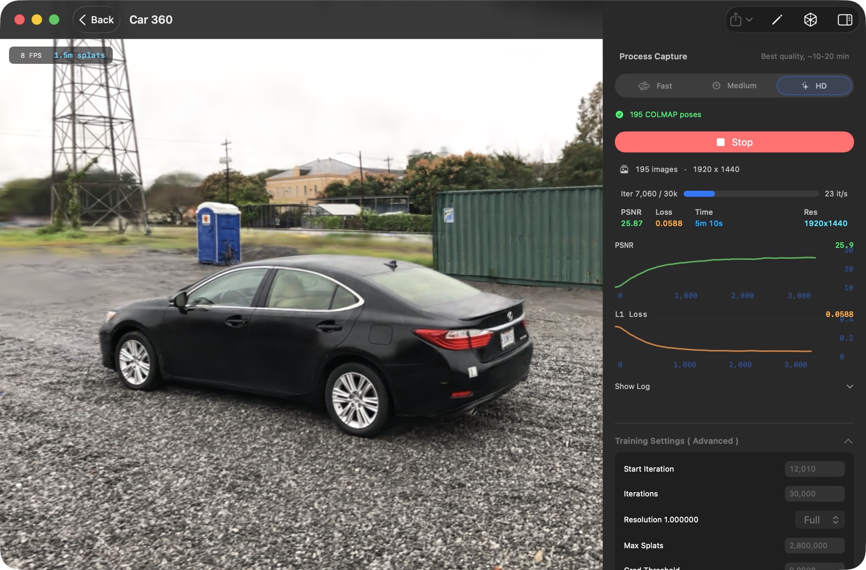Select the rabbit icon for Fast processing
This screenshot has width=866, height=570.
(644, 86)
